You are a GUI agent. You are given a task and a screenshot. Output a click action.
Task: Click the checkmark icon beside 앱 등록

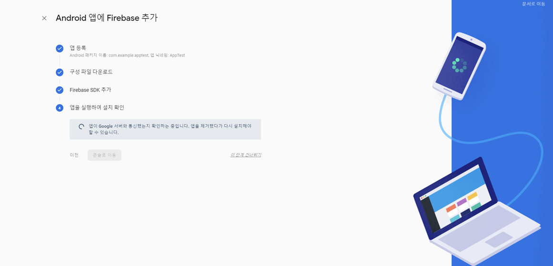coord(60,49)
